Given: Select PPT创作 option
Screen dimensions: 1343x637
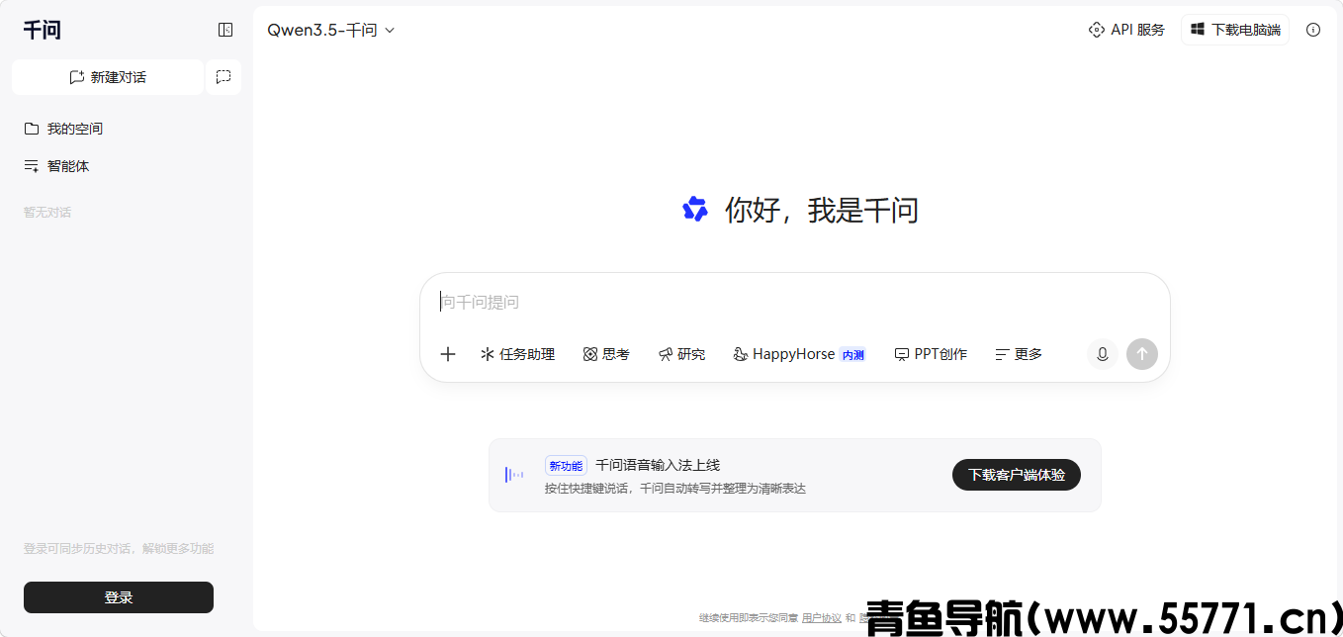Looking at the screenshot, I should click(x=931, y=354).
